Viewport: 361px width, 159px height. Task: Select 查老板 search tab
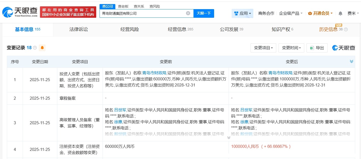[x=123, y=6]
